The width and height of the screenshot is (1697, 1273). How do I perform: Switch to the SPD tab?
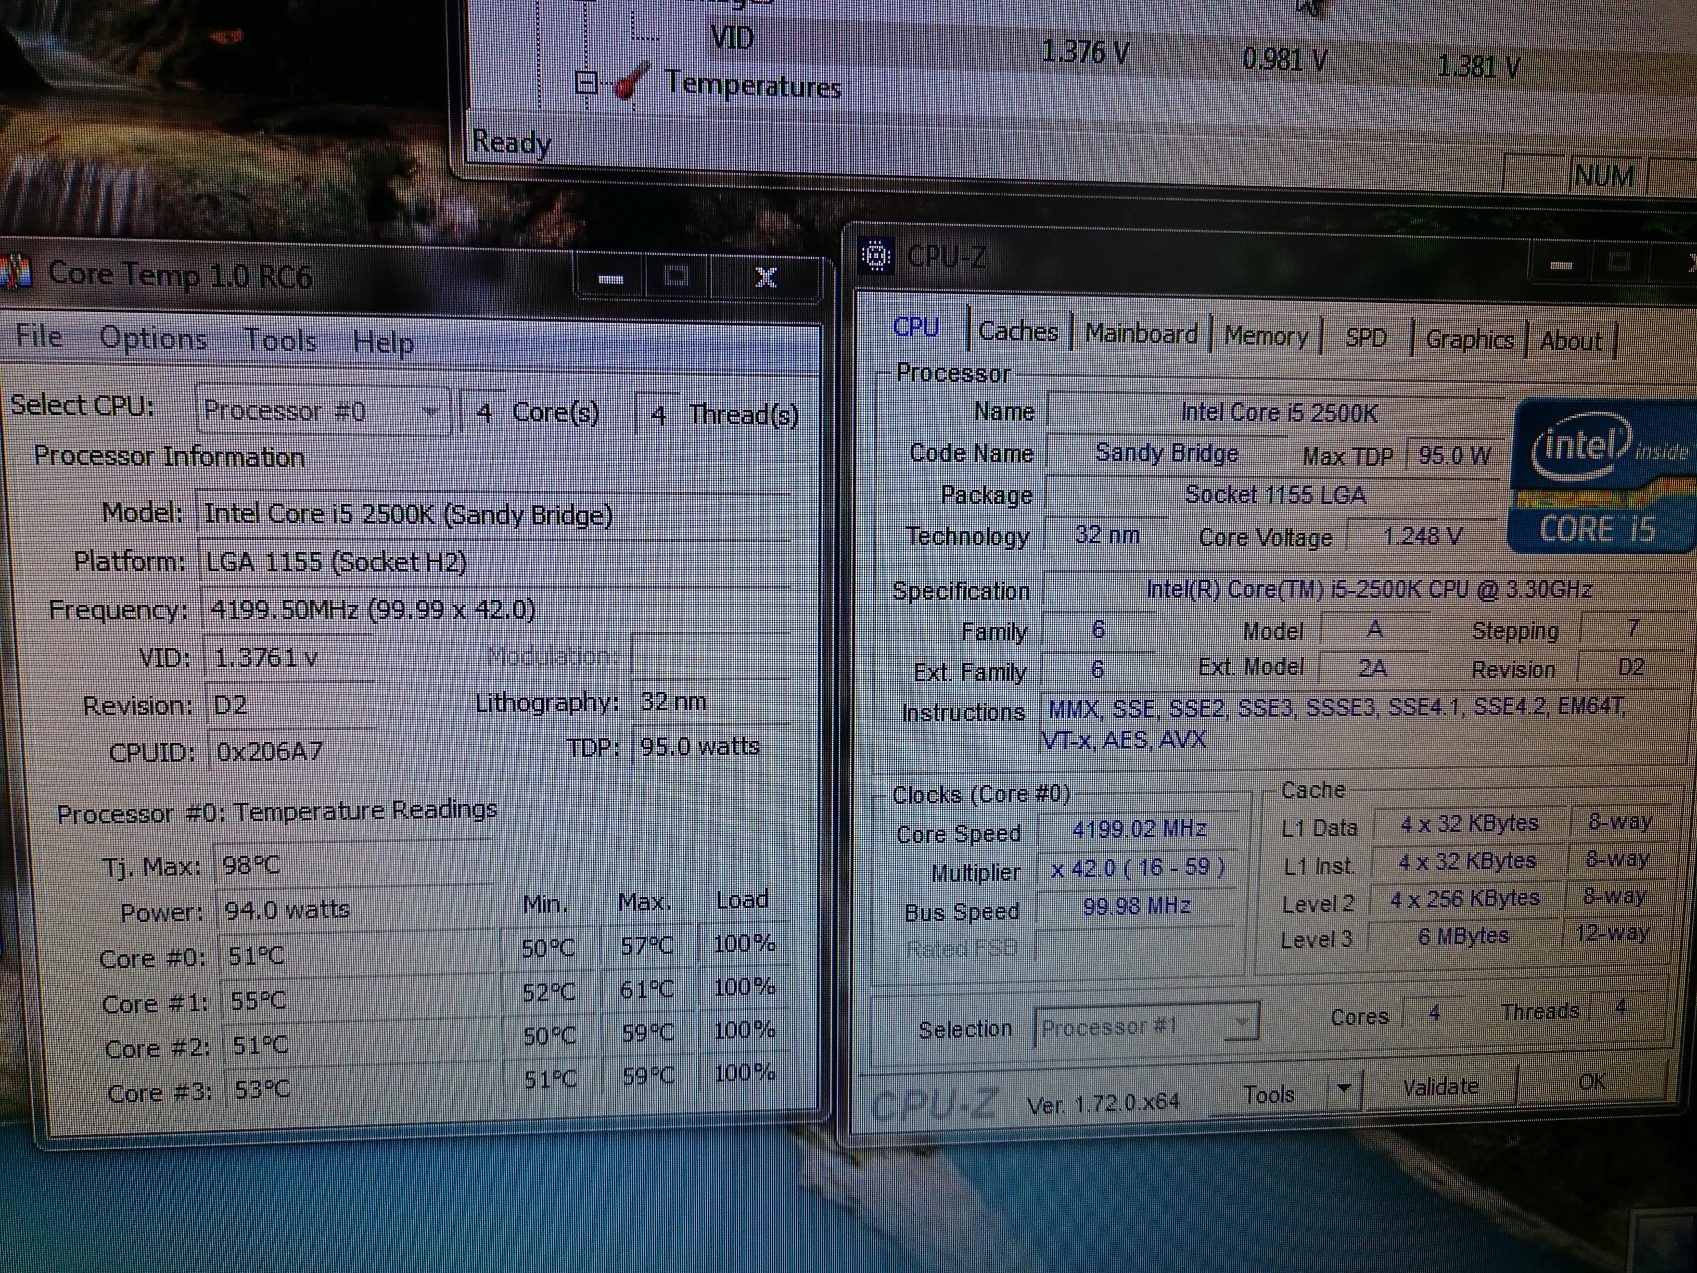point(1367,338)
